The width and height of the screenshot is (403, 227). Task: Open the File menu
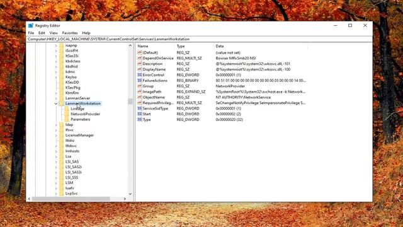[31, 33]
